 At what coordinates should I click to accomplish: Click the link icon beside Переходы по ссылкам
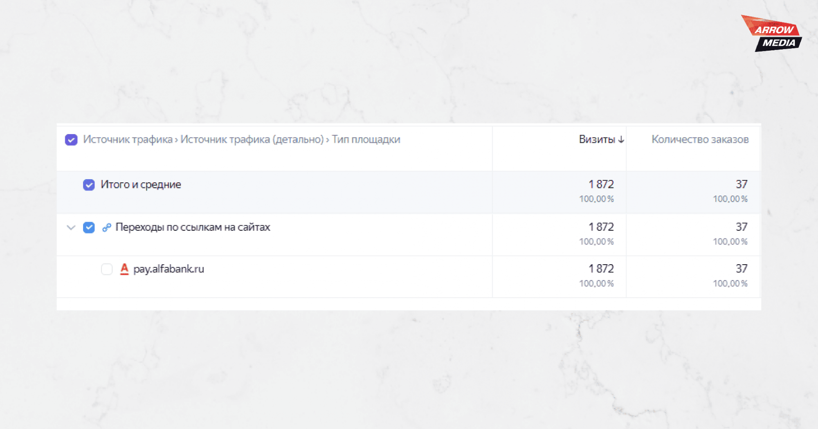[107, 227]
